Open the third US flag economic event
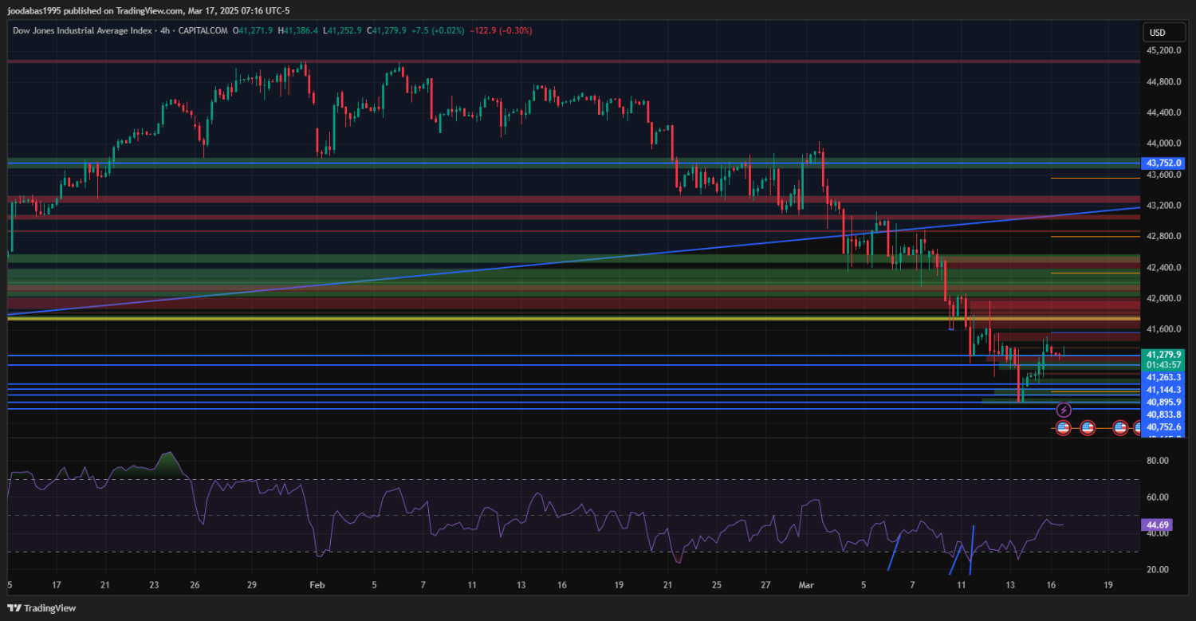 pos(1119,428)
